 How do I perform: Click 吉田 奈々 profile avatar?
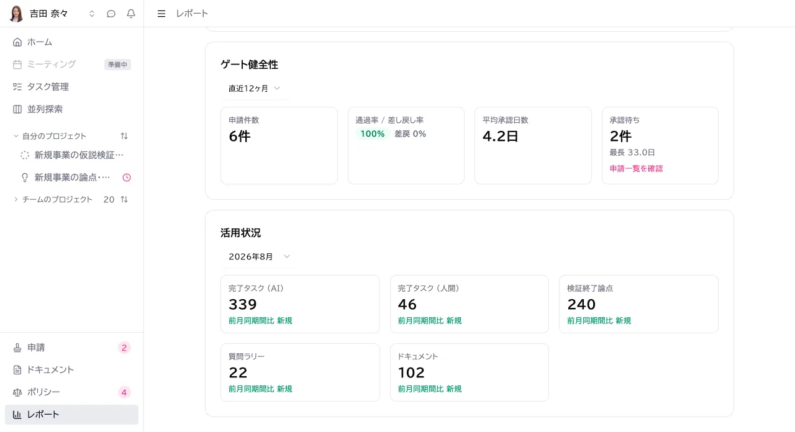(17, 14)
